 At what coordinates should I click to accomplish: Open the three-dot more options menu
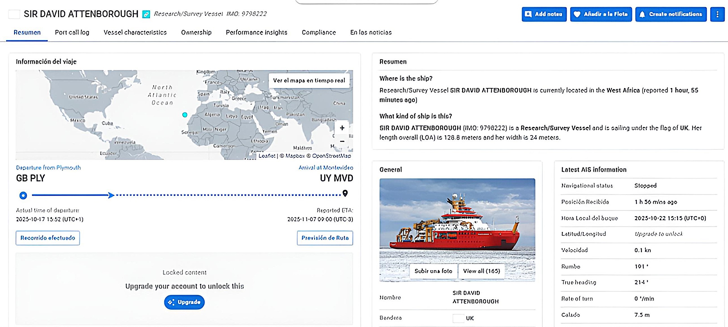[x=717, y=14]
